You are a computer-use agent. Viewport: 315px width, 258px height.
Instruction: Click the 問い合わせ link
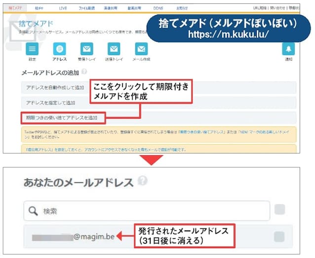click(x=277, y=8)
